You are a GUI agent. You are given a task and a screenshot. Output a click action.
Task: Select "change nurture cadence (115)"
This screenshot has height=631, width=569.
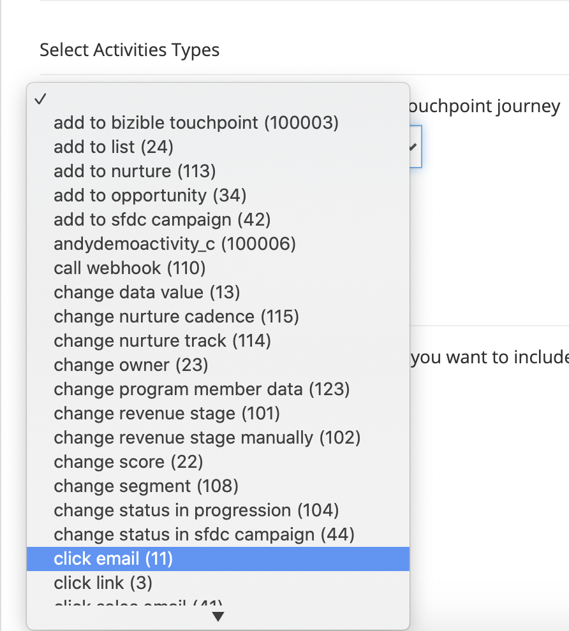pyautogui.click(x=176, y=316)
